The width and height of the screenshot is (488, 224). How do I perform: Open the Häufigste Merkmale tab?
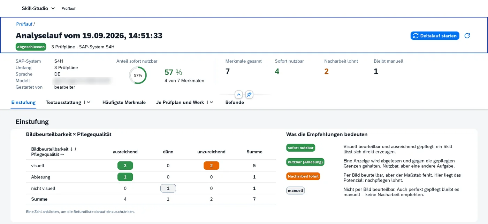click(x=124, y=102)
